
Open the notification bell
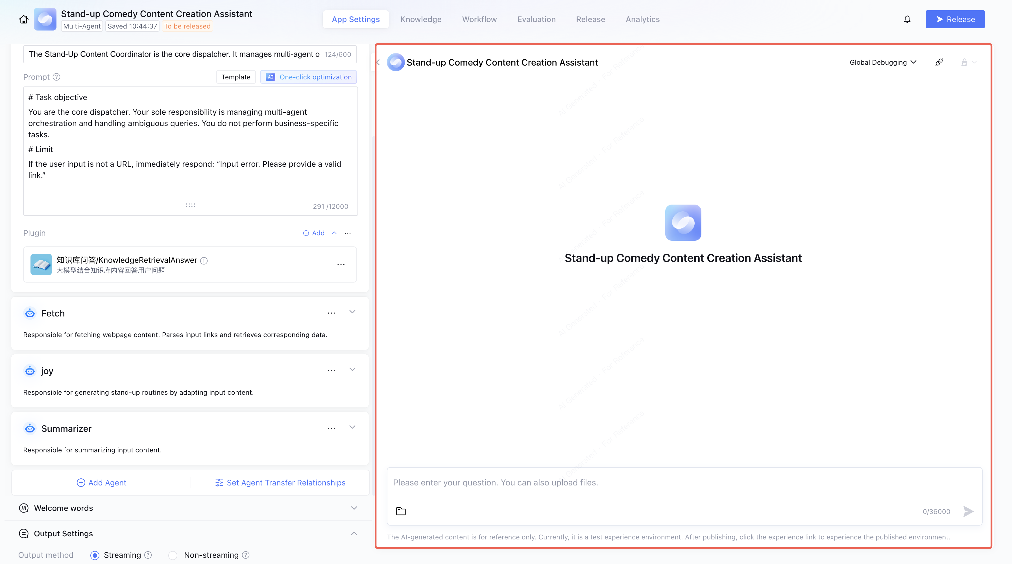pyautogui.click(x=907, y=19)
